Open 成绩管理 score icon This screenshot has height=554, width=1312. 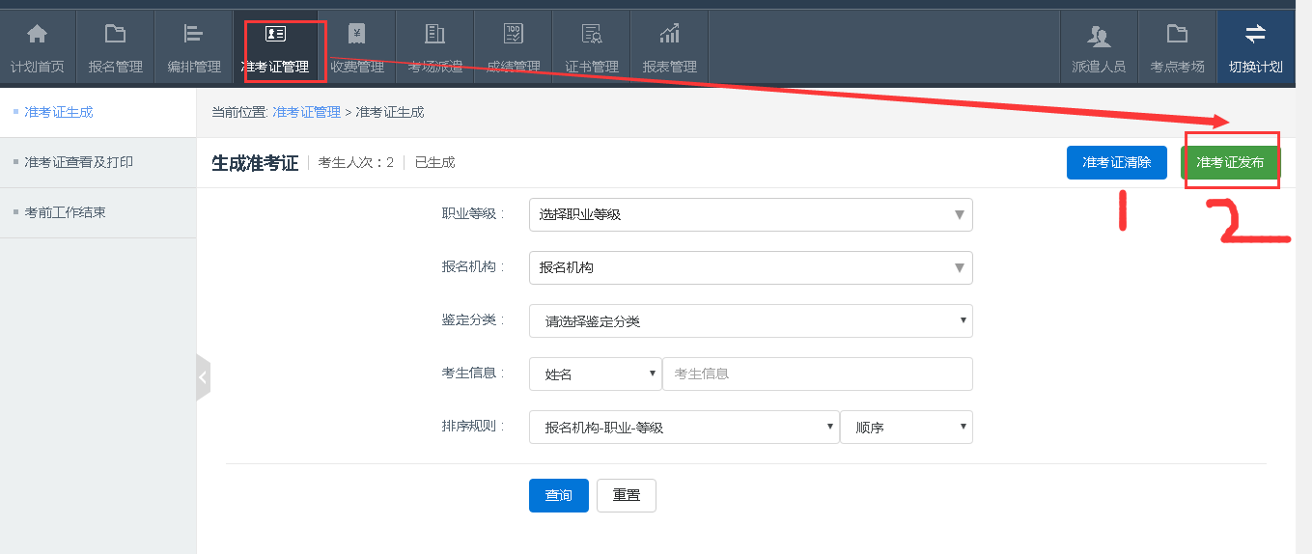point(513,35)
